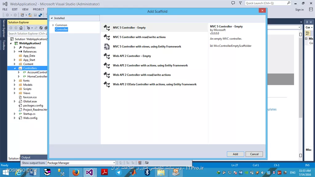Open the Show output from dropdown

(81, 163)
